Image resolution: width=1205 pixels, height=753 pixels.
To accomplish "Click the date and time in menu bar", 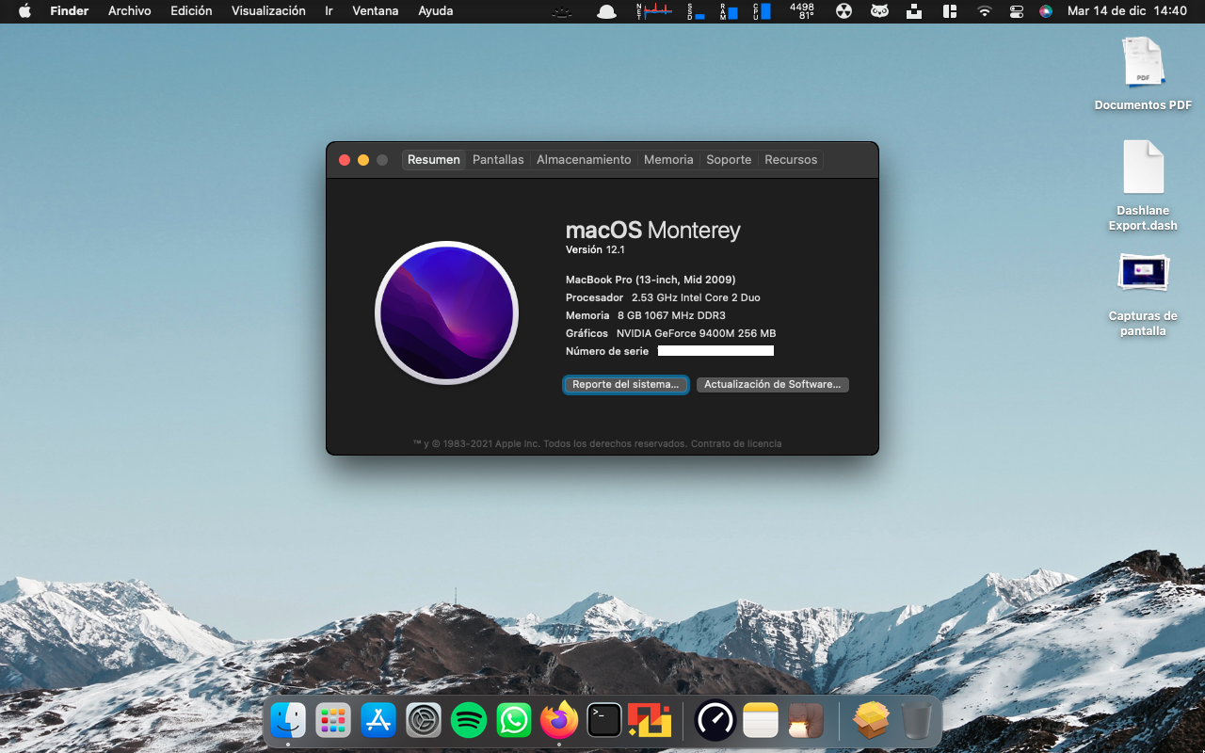I will click(x=1127, y=11).
